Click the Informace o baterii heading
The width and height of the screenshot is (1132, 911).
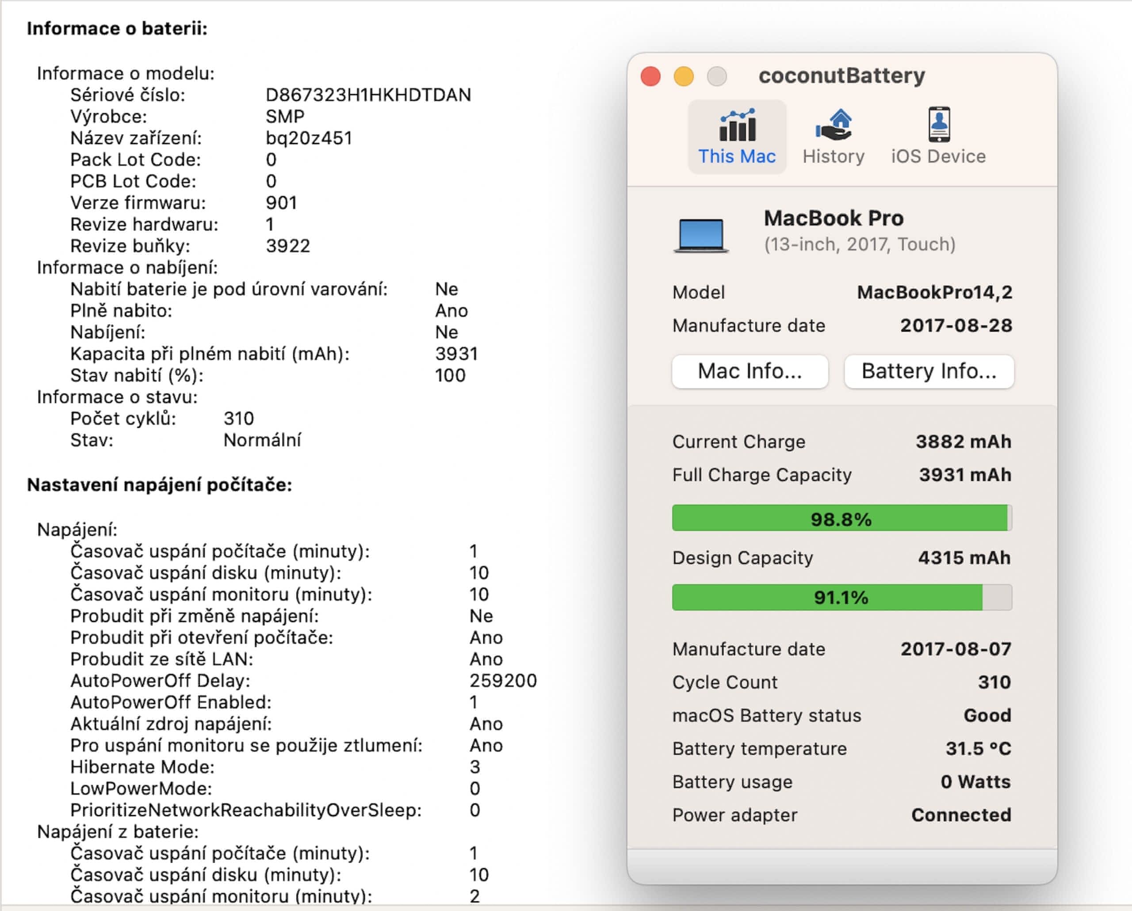point(117,28)
